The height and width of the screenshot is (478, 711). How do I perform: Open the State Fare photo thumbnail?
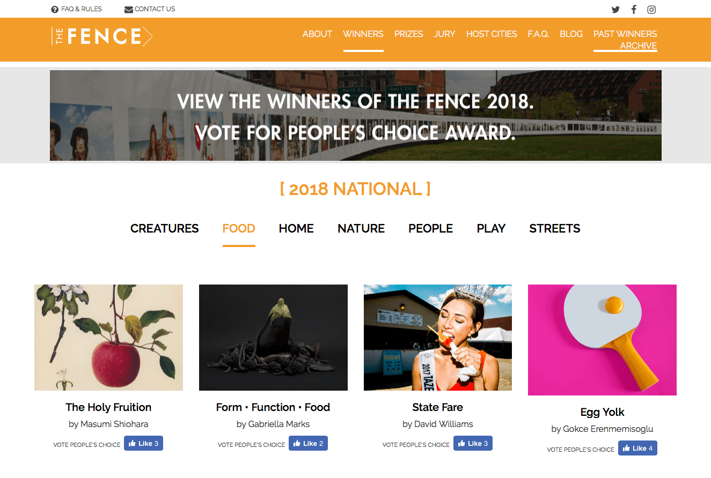438,338
